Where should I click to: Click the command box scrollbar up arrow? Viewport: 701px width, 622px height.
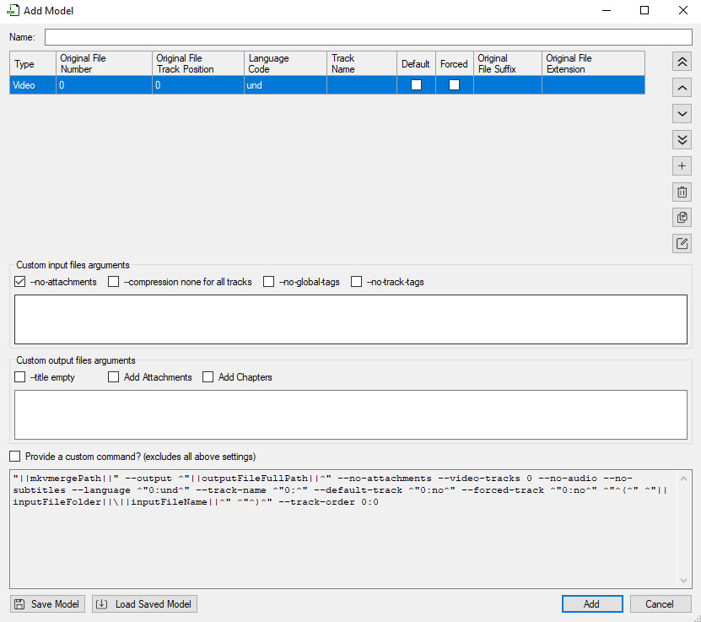683,479
